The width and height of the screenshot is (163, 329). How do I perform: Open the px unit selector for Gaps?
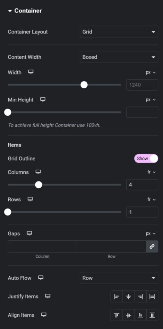pyautogui.click(x=150, y=233)
